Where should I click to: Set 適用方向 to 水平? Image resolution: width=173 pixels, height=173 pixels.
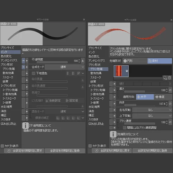click(x=145, y=97)
